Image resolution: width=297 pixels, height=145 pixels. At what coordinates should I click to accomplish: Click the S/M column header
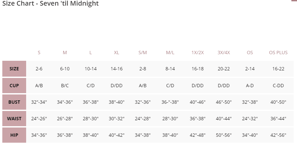[x=143, y=53]
